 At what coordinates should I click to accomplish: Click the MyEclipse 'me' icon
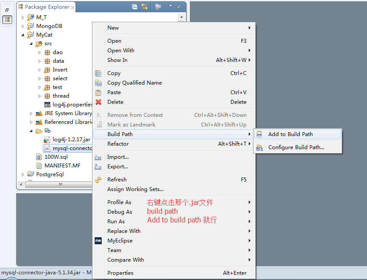pos(98,241)
